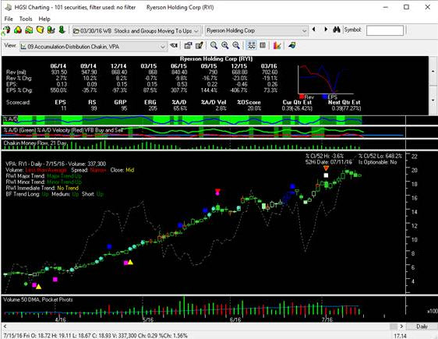Click the edit chart pencil icon
Image resolution: width=438 pixels, height=339 pixels.
point(200,45)
